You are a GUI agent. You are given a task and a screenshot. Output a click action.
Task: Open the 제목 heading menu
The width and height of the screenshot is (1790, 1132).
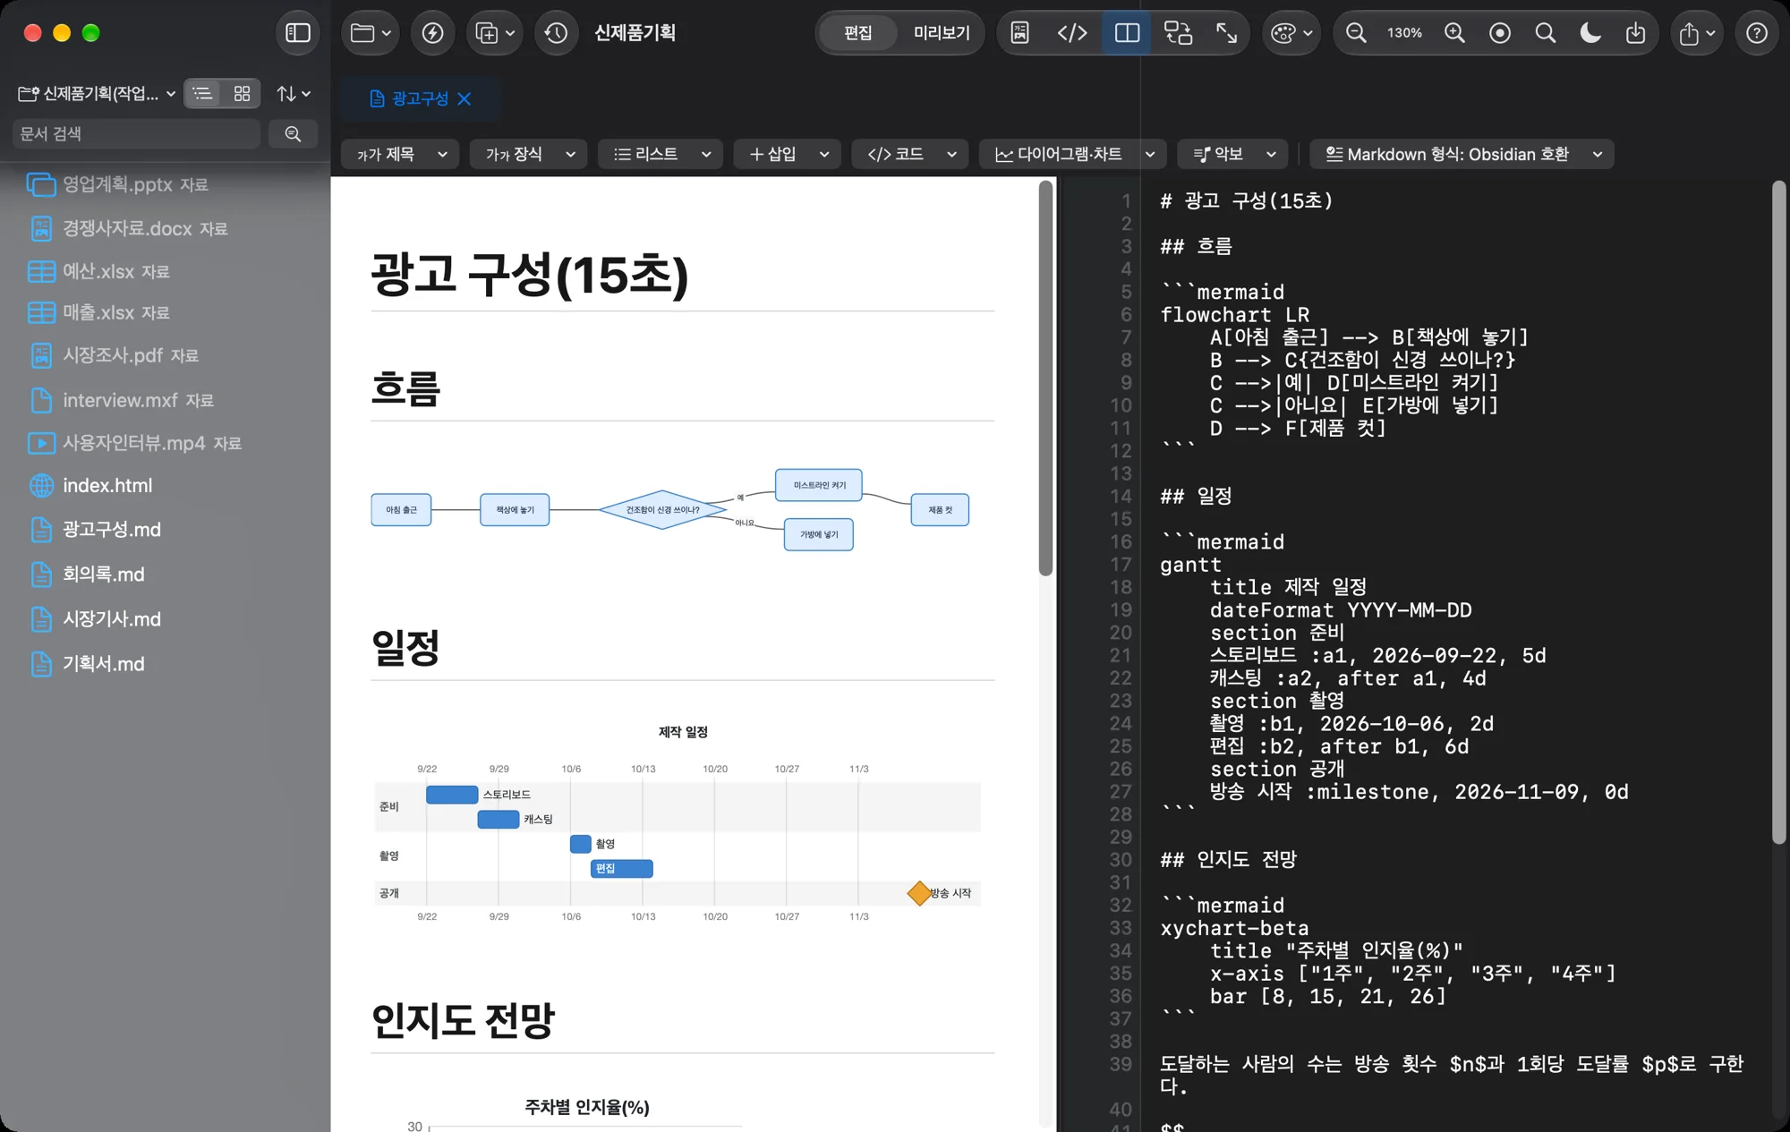(400, 154)
